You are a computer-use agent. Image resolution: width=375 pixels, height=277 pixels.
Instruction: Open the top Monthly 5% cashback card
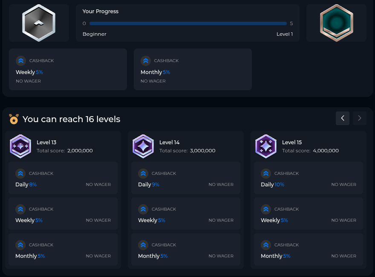tap(193, 69)
